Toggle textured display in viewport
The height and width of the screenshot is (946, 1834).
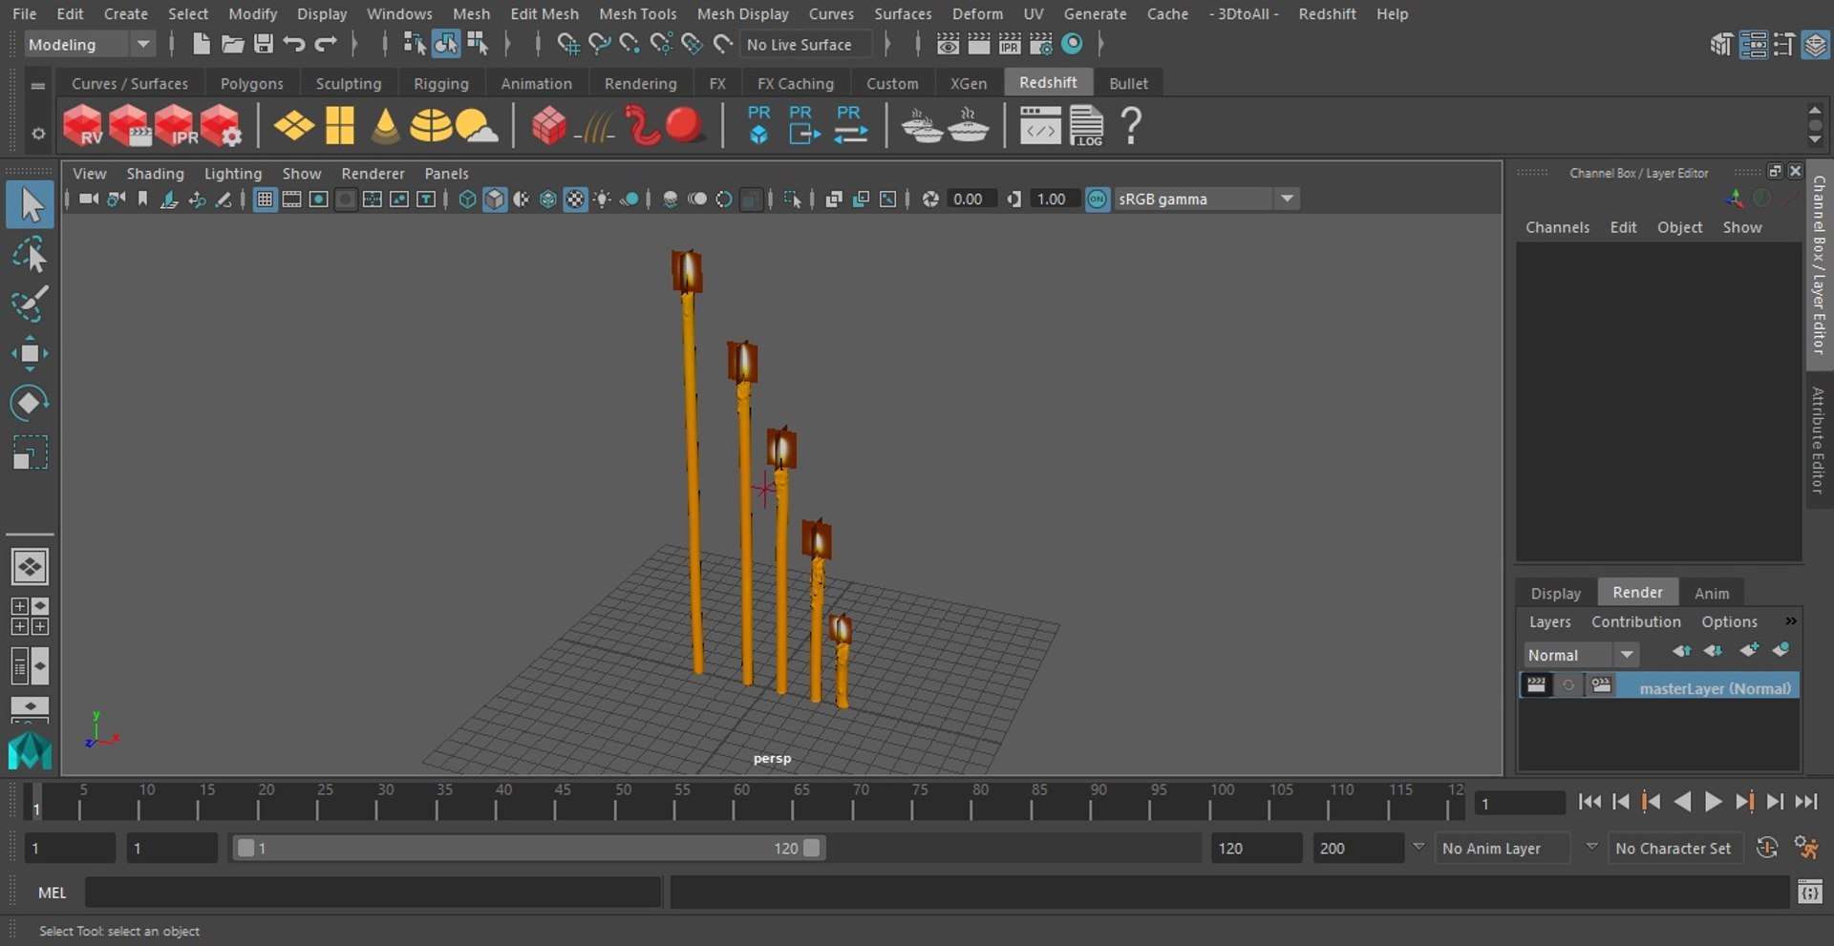click(x=575, y=200)
